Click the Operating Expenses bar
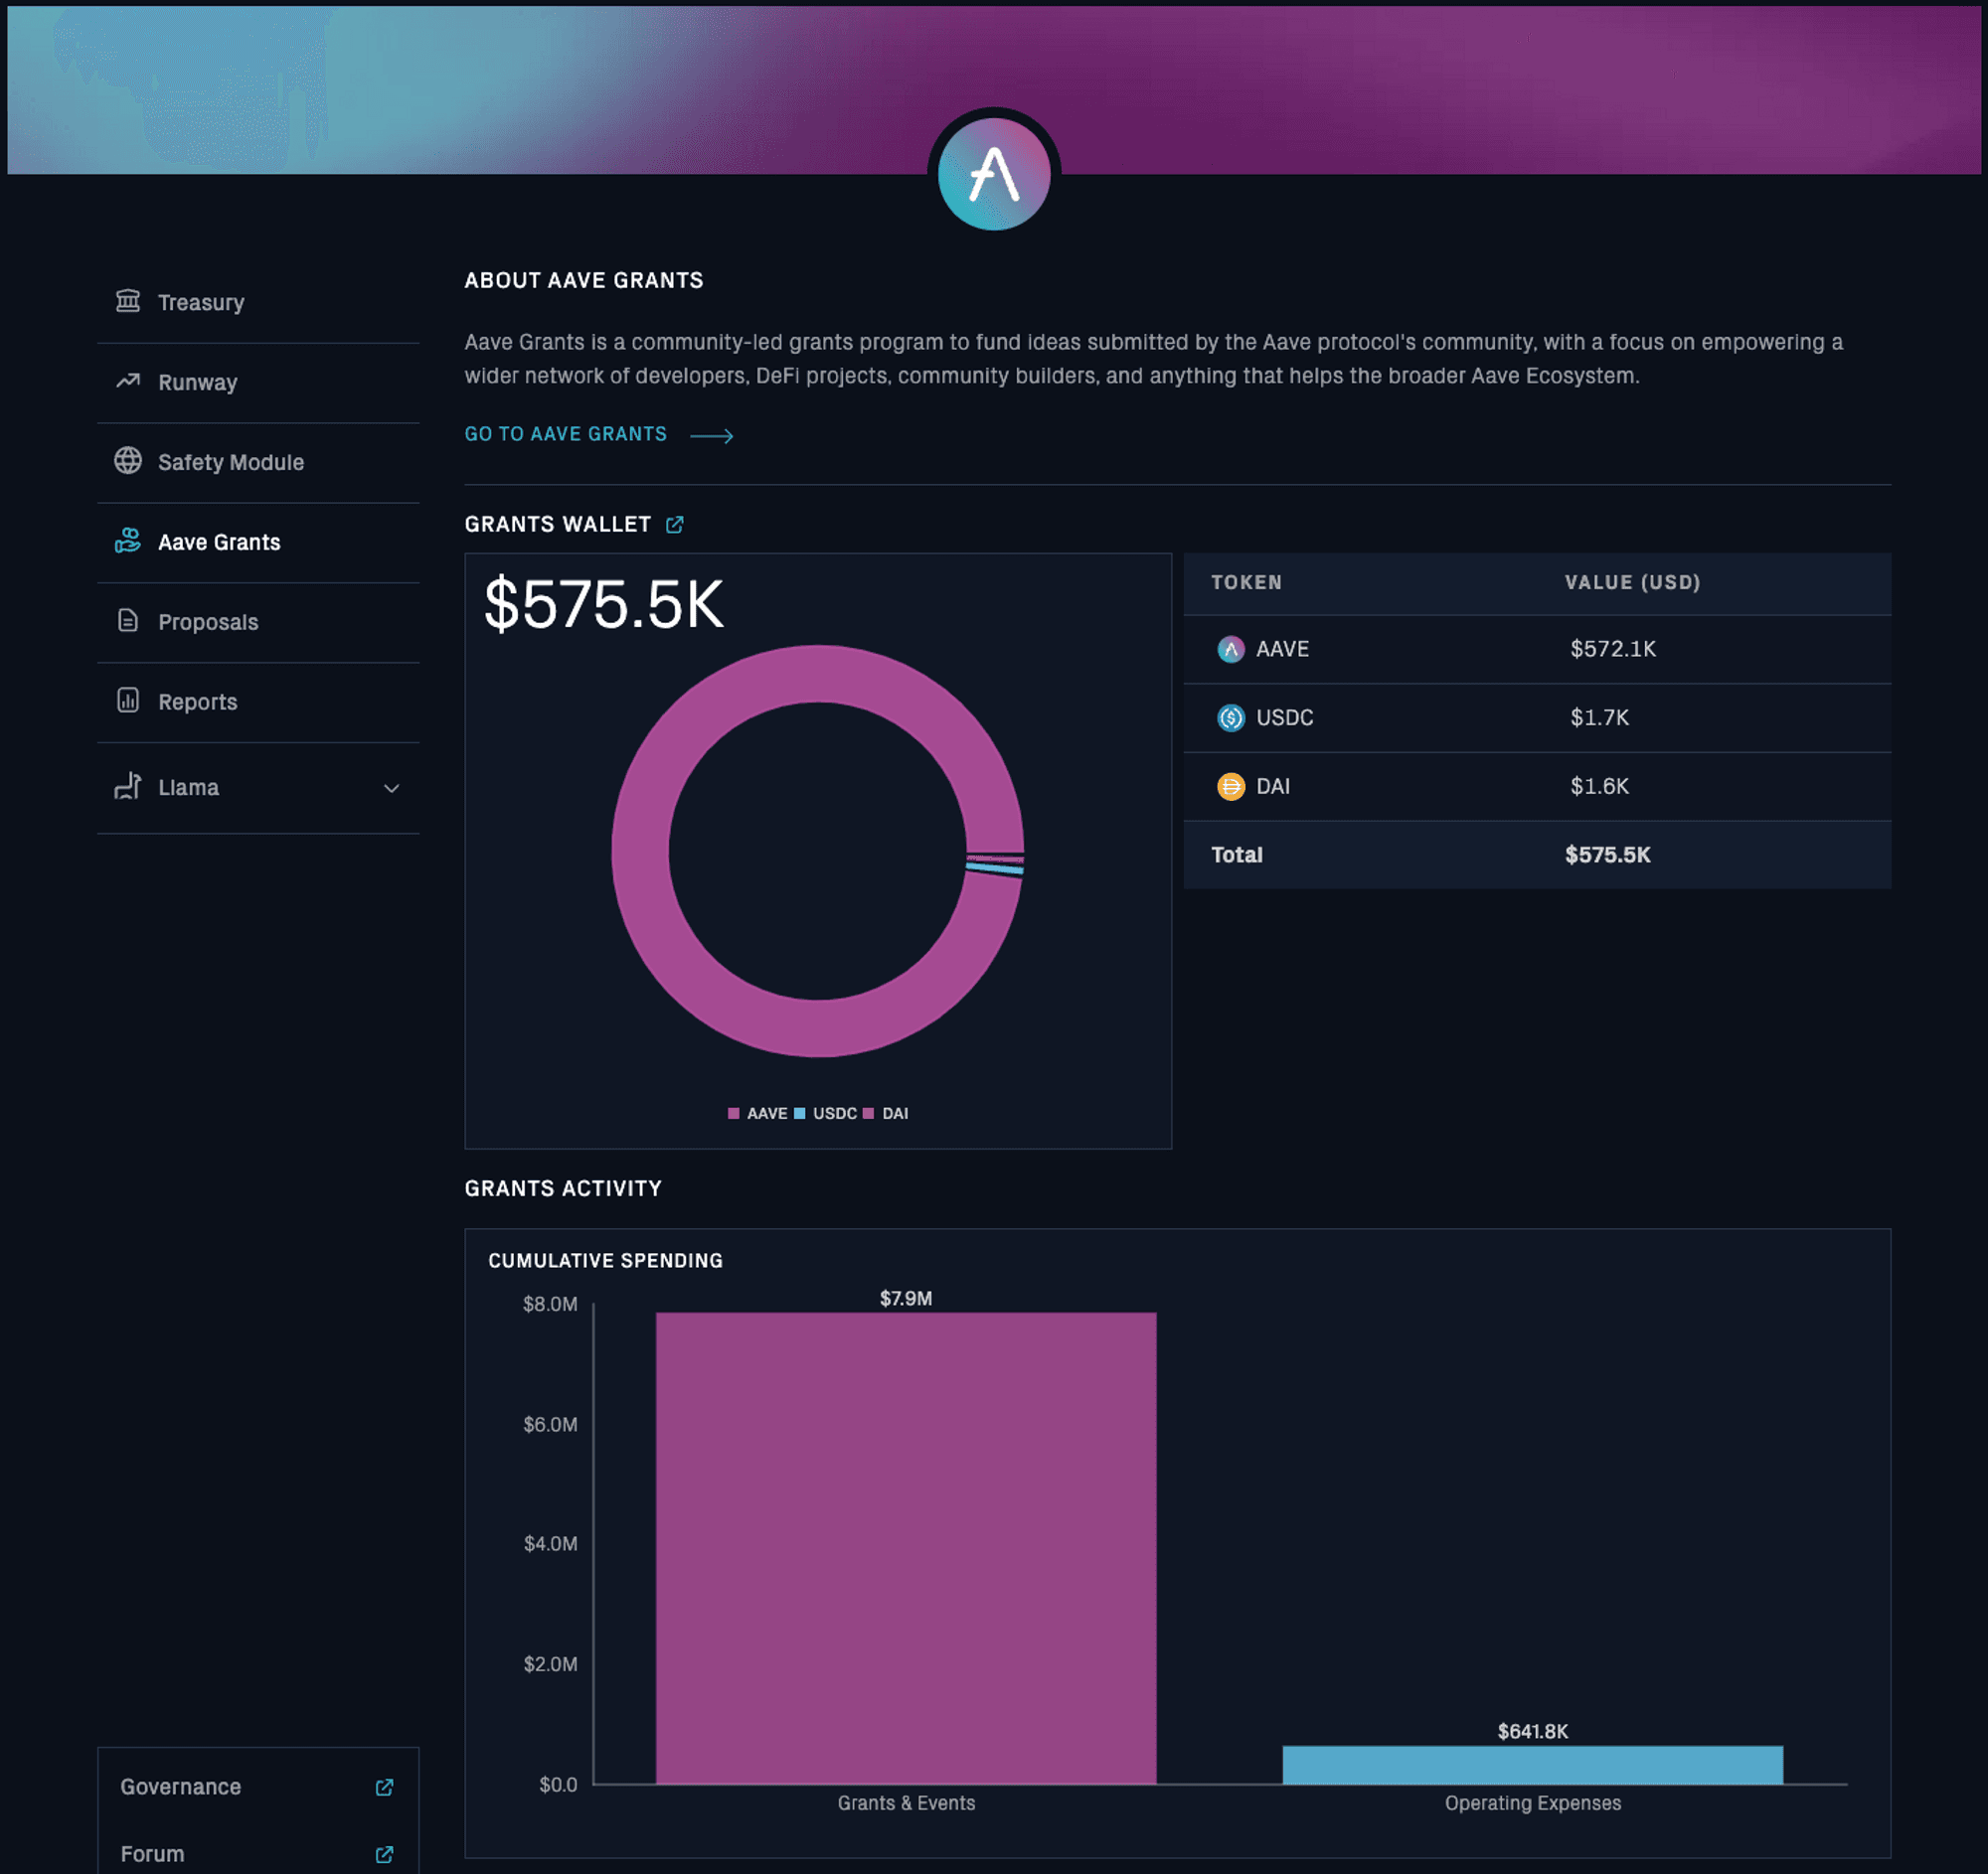 (x=1533, y=1765)
